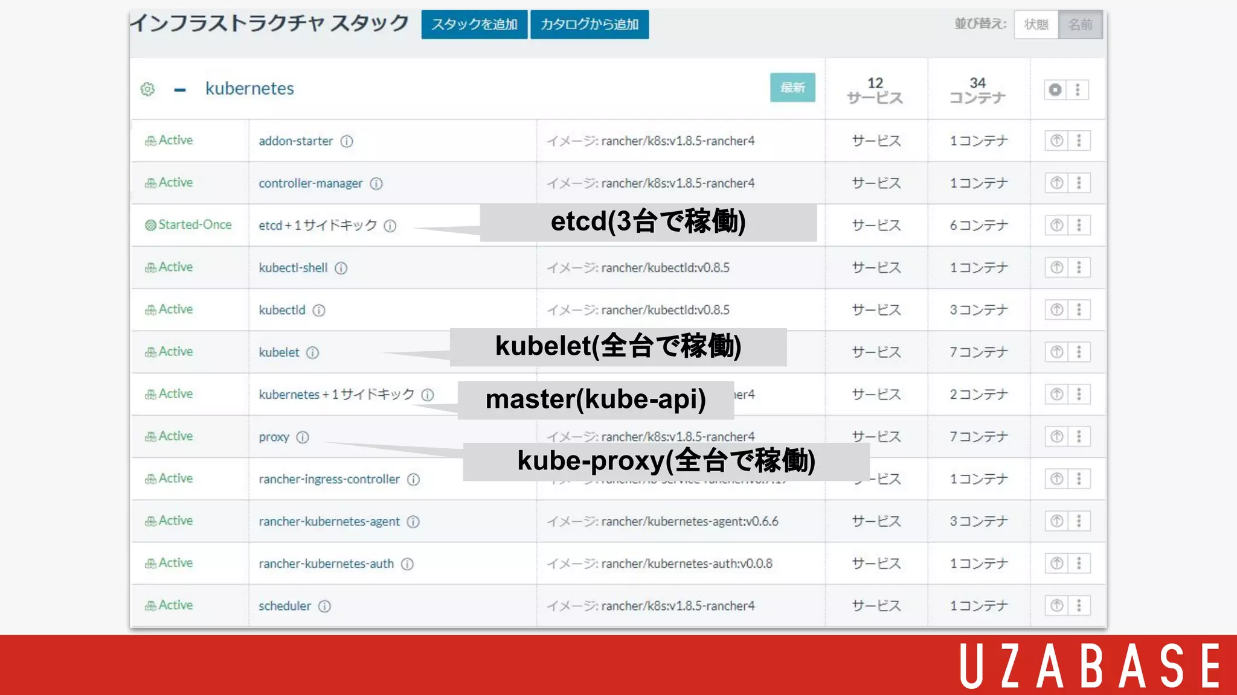Show info for etcd service
Viewport: 1237px width, 695px height.
click(390, 226)
